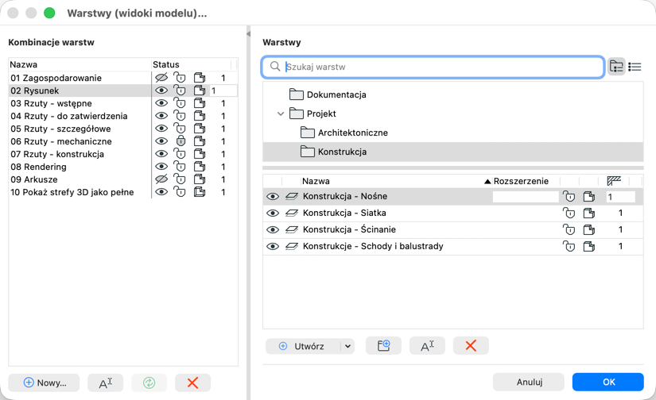Viewport: 656px width, 400px height.
Task: Click the new layer folder icon button
Action: (x=383, y=346)
